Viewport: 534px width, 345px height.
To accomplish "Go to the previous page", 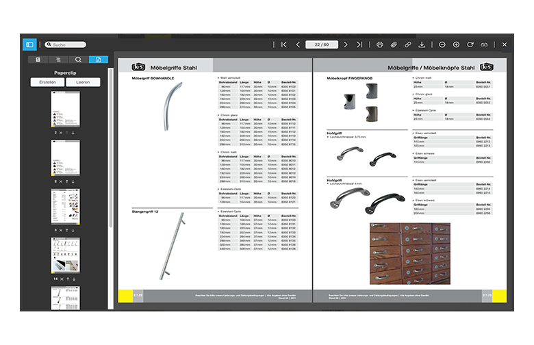I will tap(298, 44).
